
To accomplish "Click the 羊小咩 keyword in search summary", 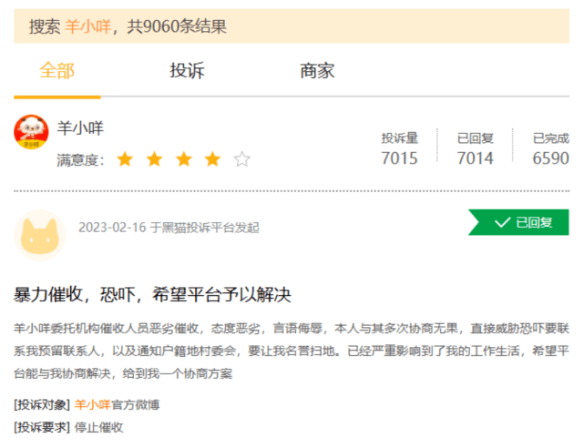I will tap(87, 26).
